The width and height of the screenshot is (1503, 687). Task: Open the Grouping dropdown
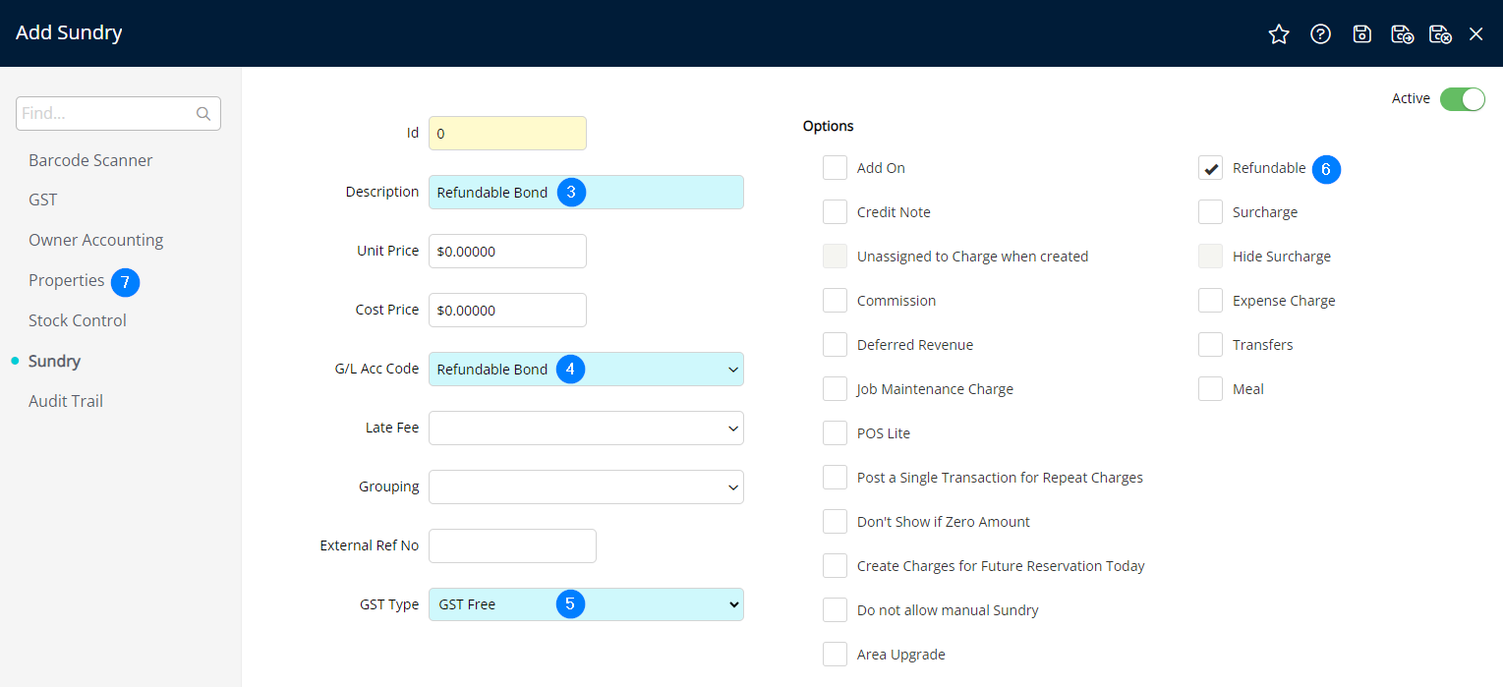coord(731,487)
